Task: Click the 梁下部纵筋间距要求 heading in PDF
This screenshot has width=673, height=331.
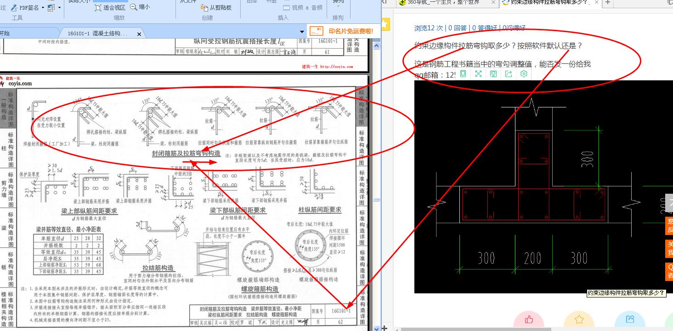Action: 238,210
